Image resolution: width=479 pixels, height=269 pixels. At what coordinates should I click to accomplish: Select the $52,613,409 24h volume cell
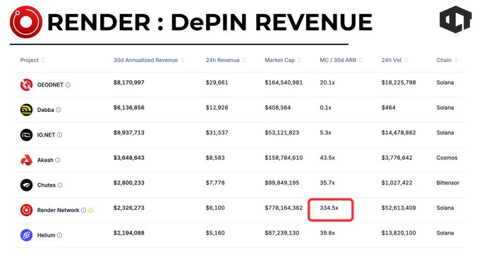399,208
